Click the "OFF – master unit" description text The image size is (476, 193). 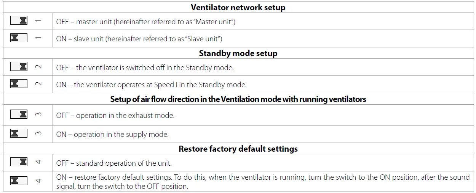pyautogui.click(x=146, y=22)
